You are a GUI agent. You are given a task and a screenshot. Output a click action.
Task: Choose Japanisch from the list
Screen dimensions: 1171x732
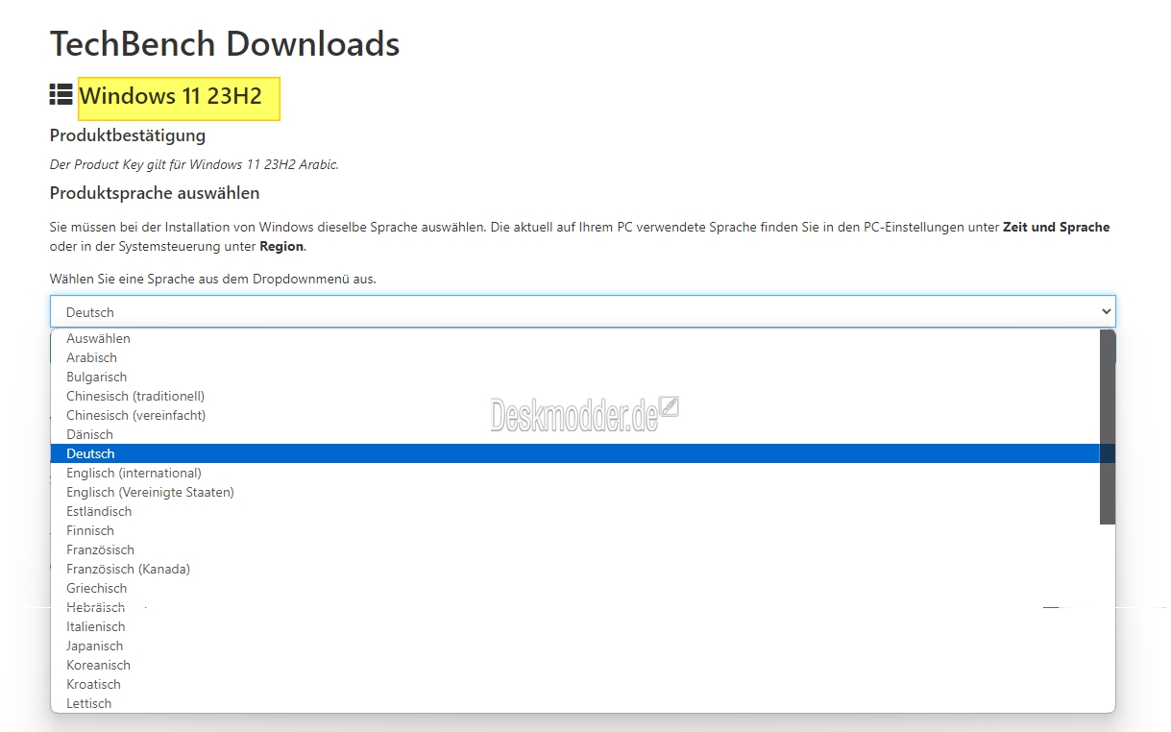(574, 646)
